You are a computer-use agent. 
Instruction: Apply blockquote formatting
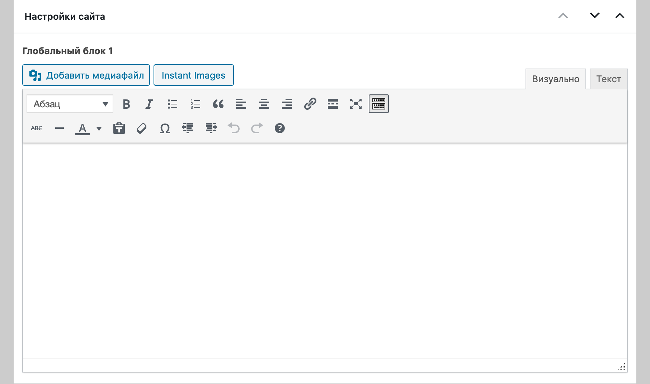click(218, 104)
